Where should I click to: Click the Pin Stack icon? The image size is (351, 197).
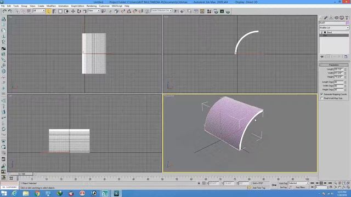coord(322,57)
